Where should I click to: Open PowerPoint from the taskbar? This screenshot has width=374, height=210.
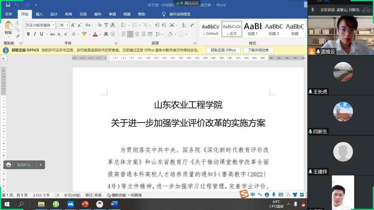[x=85, y=204]
